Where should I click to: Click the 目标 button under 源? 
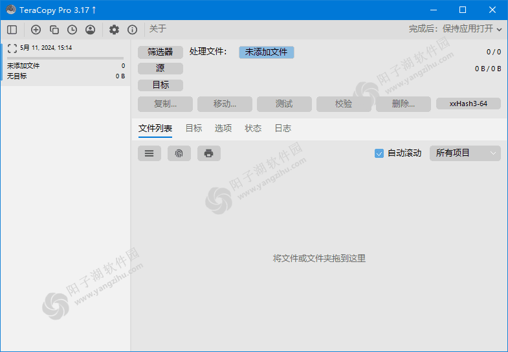[160, 85]
